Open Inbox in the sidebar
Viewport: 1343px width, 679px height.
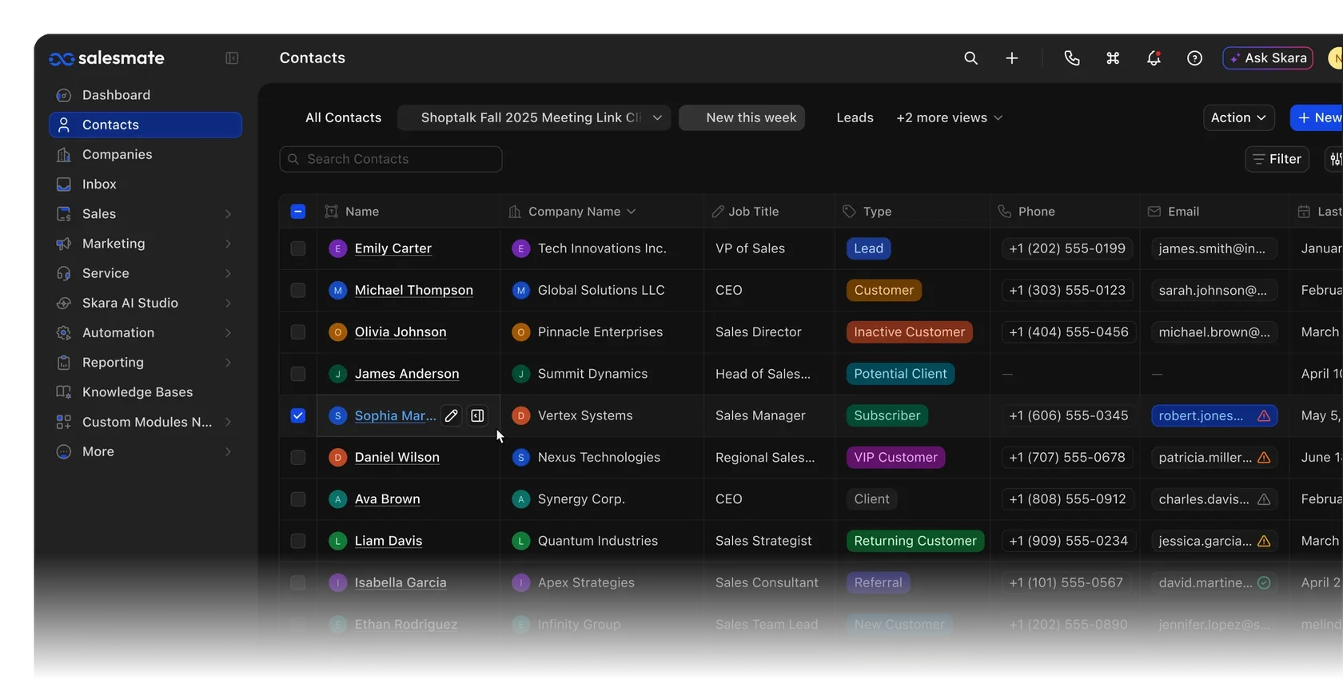145,185
